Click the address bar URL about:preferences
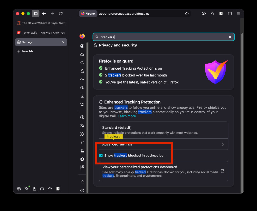Viewport: 257px width, 211px height. pos(124,14)
